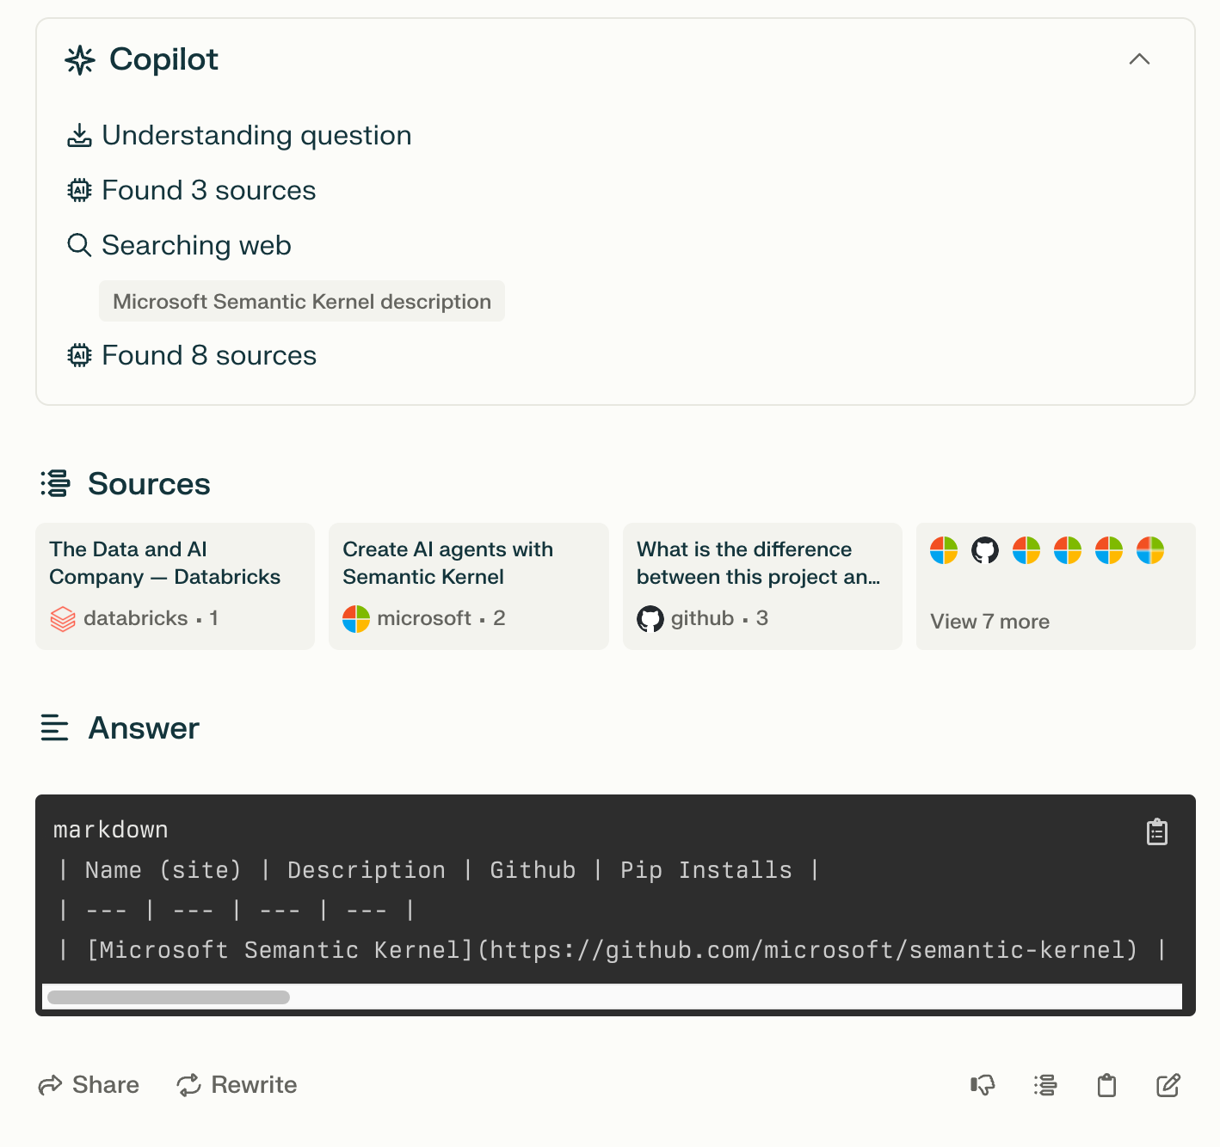
Task: Open Create AI agents with Semantic Kernel source
Action: (468, 586)
